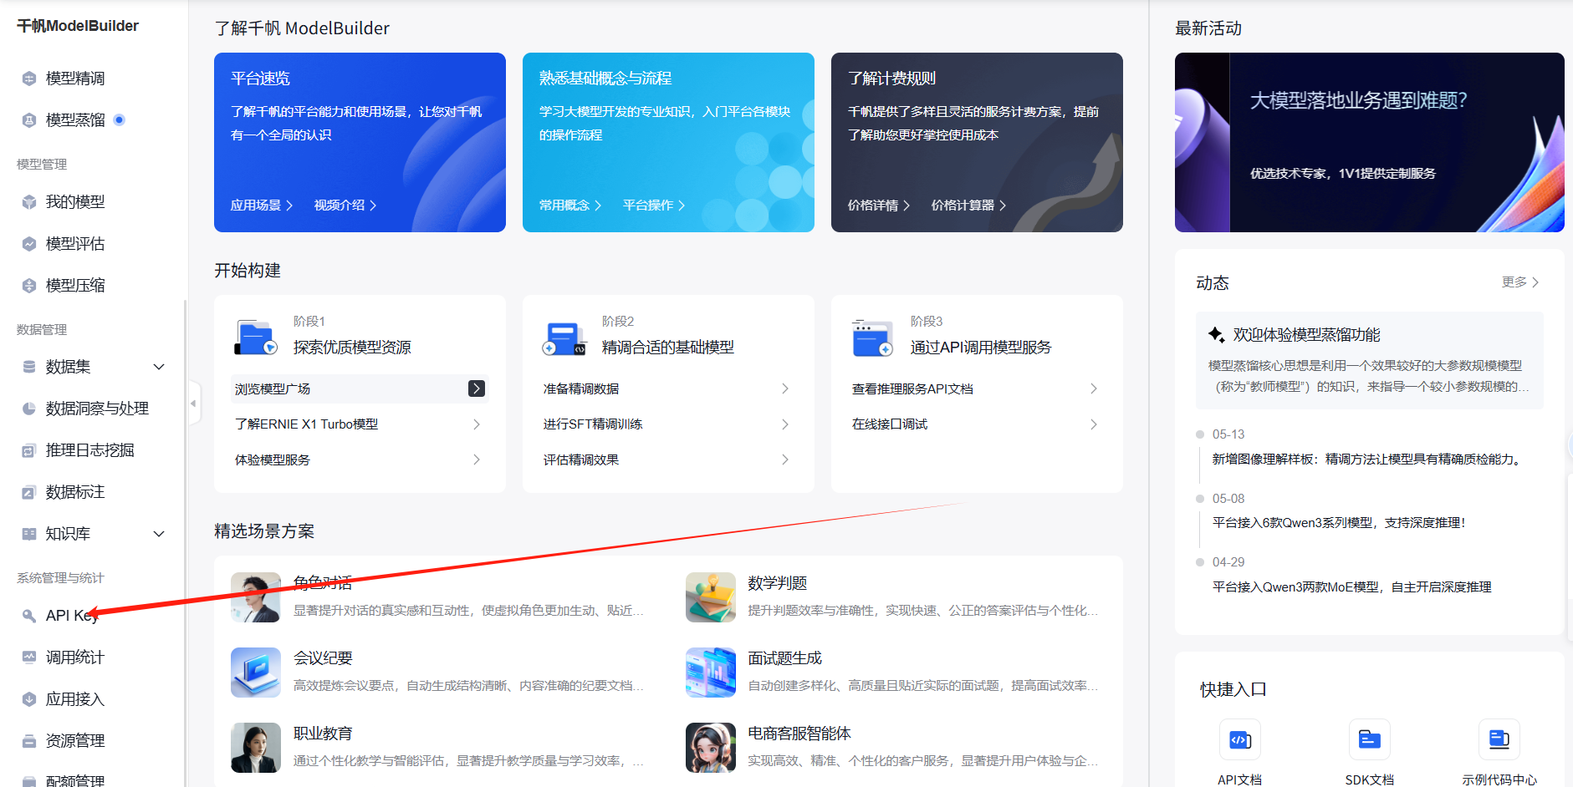Click the 调用统计 chart icon
Screen dimensions: 1573x787
(29, 658)
